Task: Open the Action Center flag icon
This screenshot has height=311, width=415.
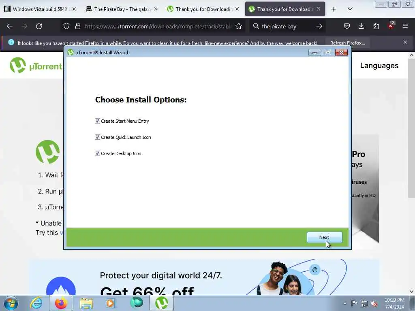Action: (x=354, y=303)
